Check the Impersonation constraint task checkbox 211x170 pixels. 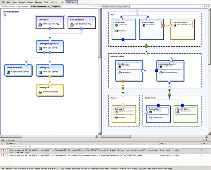[x=7, y=155]
